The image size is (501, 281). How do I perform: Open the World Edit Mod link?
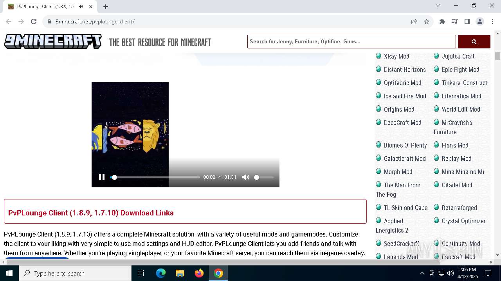(461, 109)
